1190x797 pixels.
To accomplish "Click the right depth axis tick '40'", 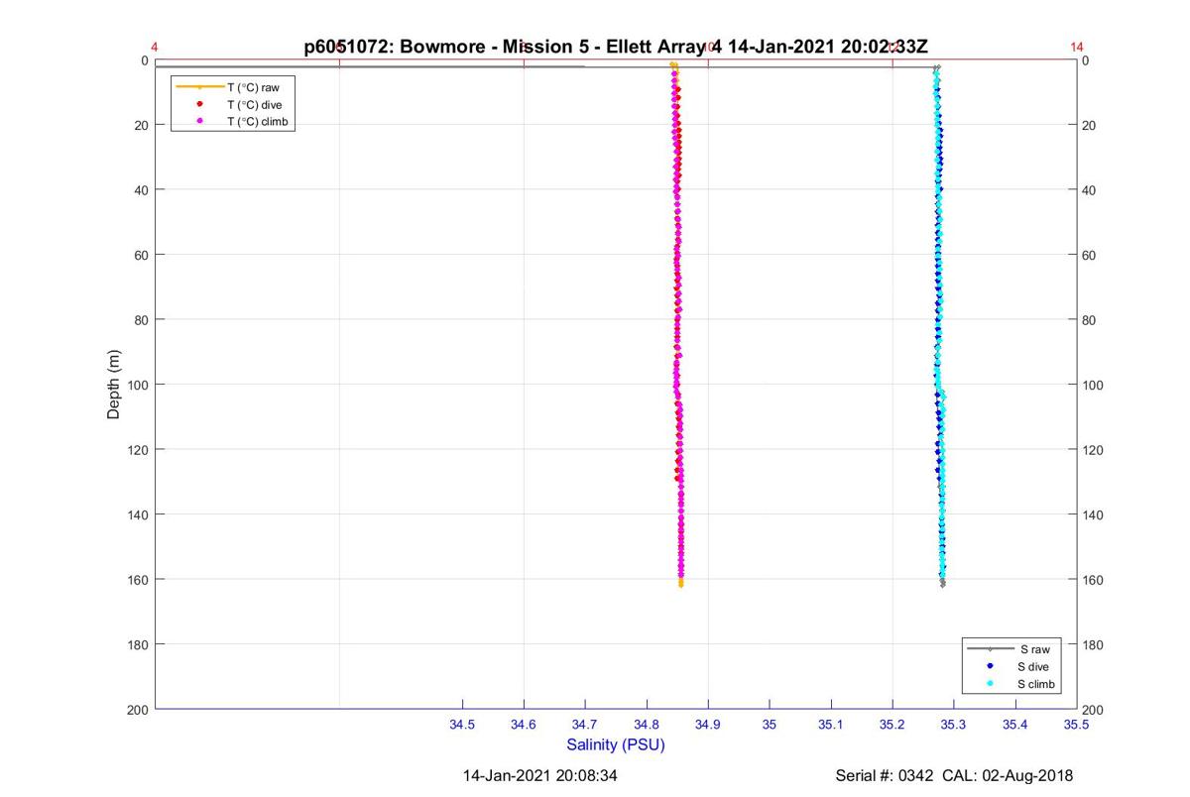I will click(1091, 190).
